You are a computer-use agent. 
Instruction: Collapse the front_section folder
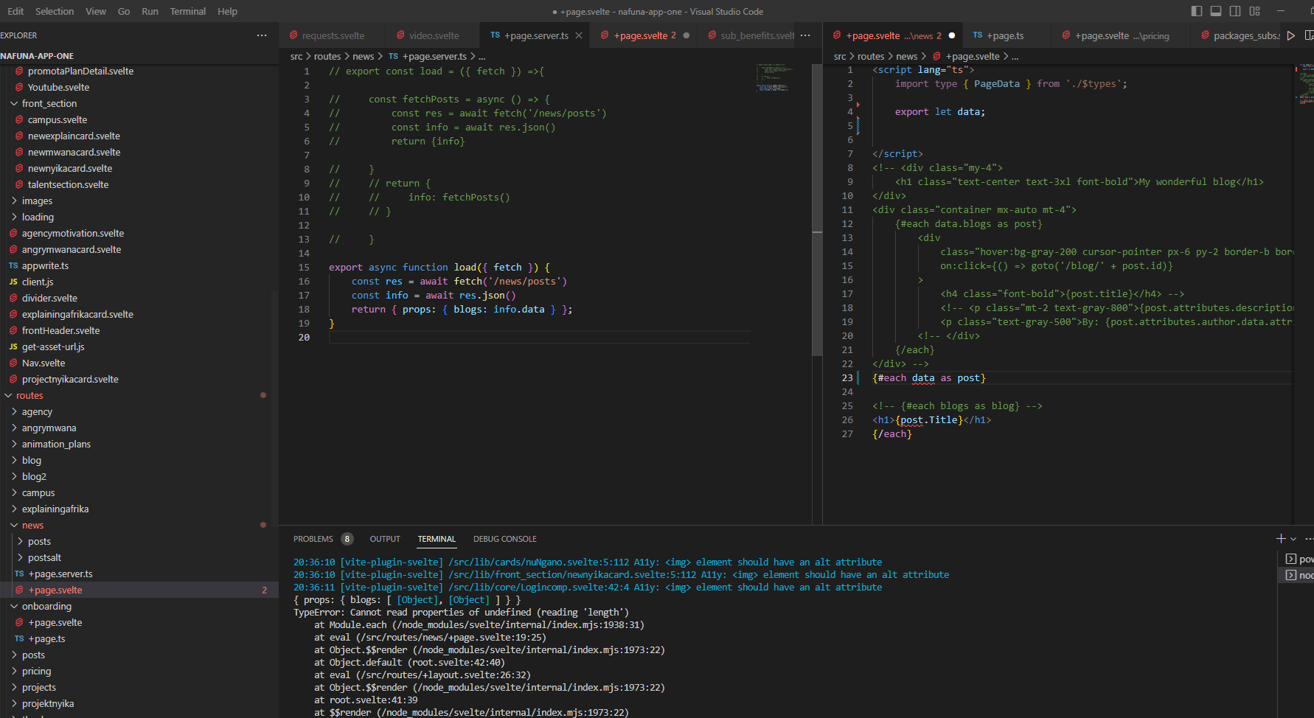(x=49, y=103)
